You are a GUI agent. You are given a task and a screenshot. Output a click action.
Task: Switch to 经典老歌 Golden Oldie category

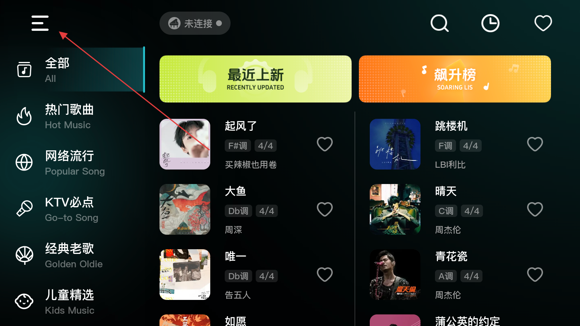tap(72, 255)
